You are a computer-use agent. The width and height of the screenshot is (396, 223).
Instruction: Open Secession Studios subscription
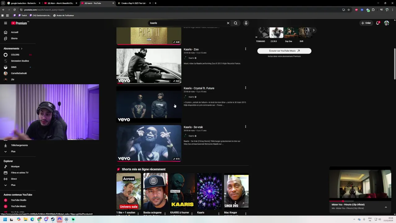coord(20,61)
